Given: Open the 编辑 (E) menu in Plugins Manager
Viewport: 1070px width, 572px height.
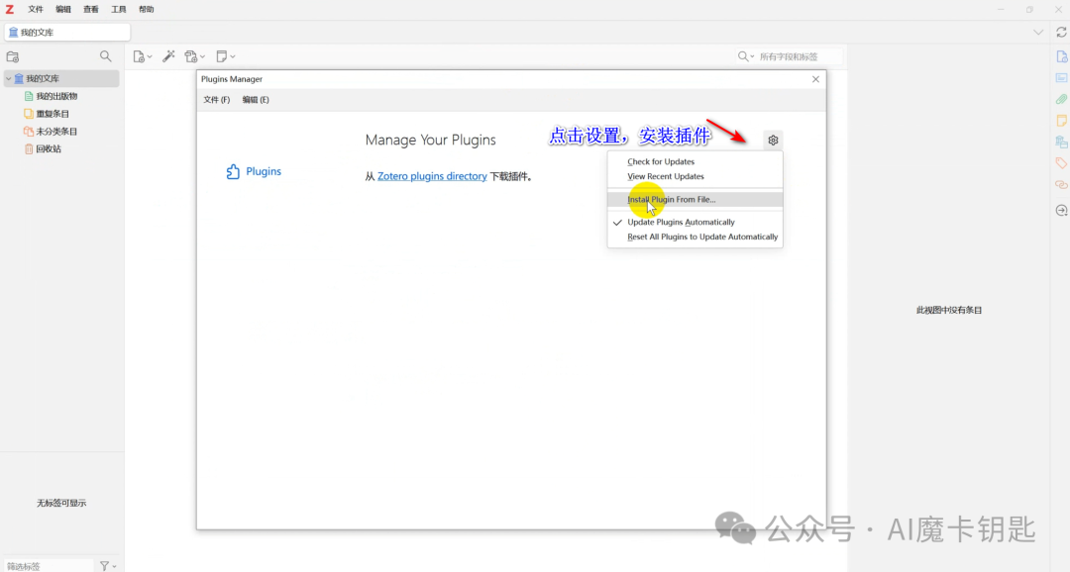Looking at the screenshot, I should [256, 100].
